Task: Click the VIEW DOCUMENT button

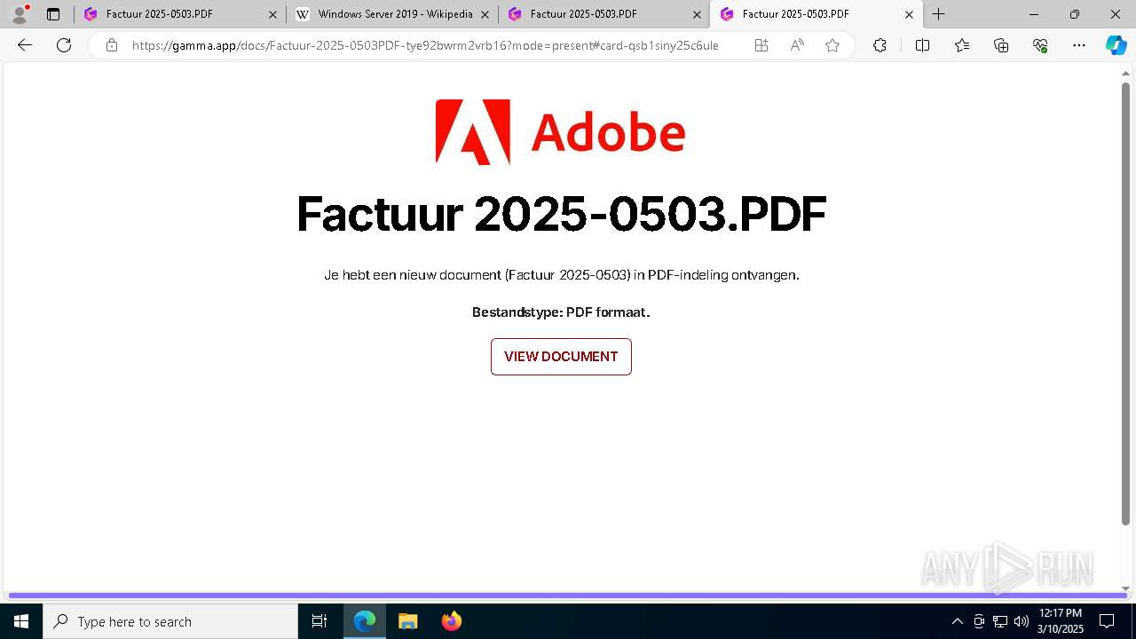Action: (561, 357)
